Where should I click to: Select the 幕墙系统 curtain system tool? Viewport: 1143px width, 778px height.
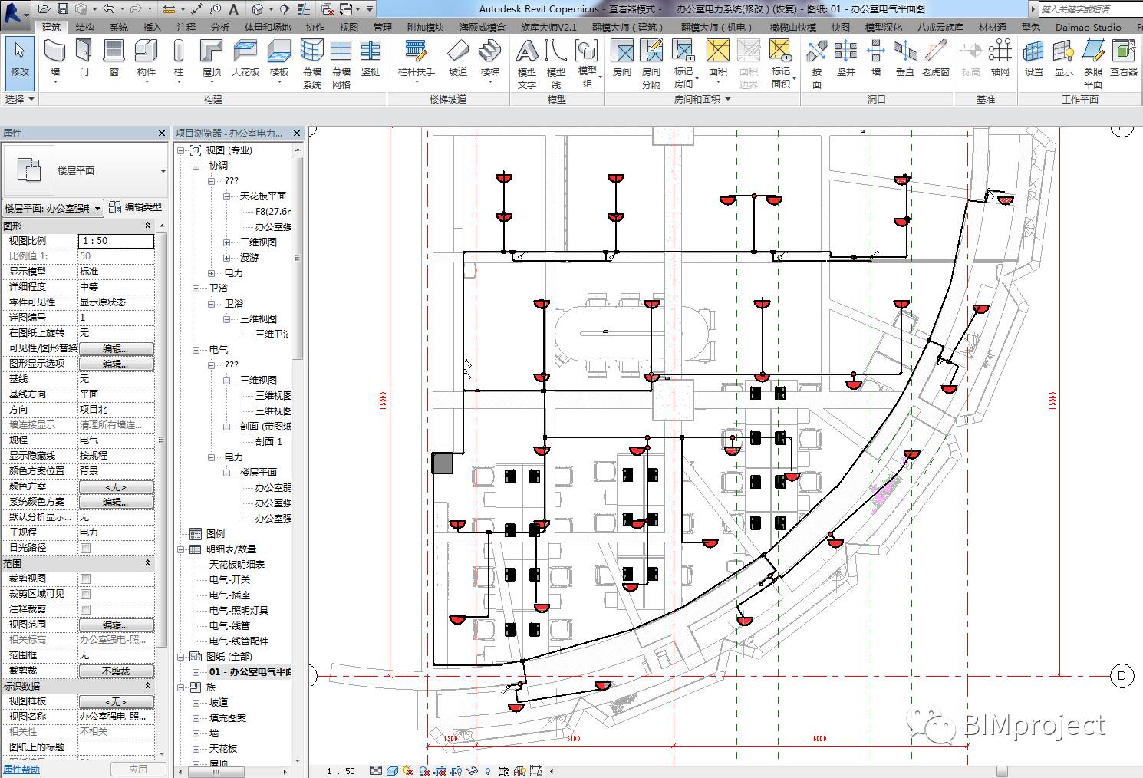pos(311,64)
